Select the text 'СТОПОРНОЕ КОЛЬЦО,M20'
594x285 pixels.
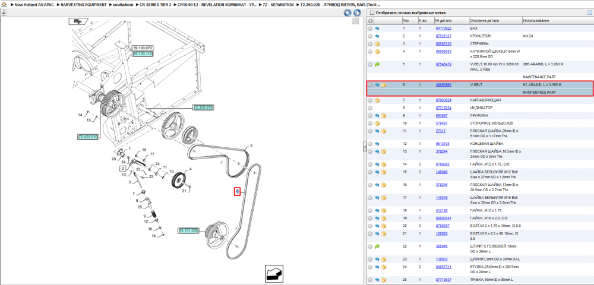[x=491, y=123]
